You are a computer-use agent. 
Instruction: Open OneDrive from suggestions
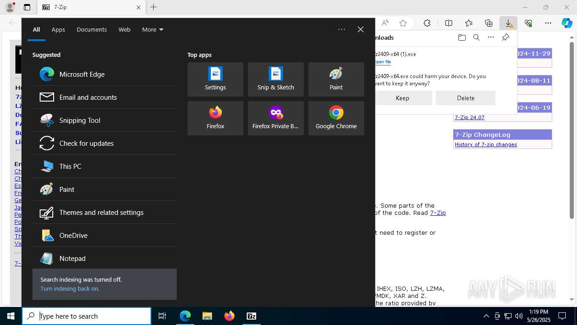click(104, 235)
